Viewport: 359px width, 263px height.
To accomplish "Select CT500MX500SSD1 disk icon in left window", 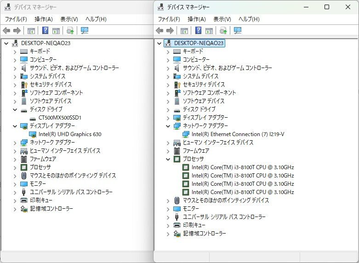I will (x=33, y=118).
